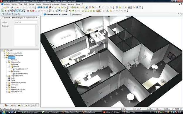Expand the Objetos folder in project tree
Viewport: 183px width, 114px height.
(x=7, y=87)
